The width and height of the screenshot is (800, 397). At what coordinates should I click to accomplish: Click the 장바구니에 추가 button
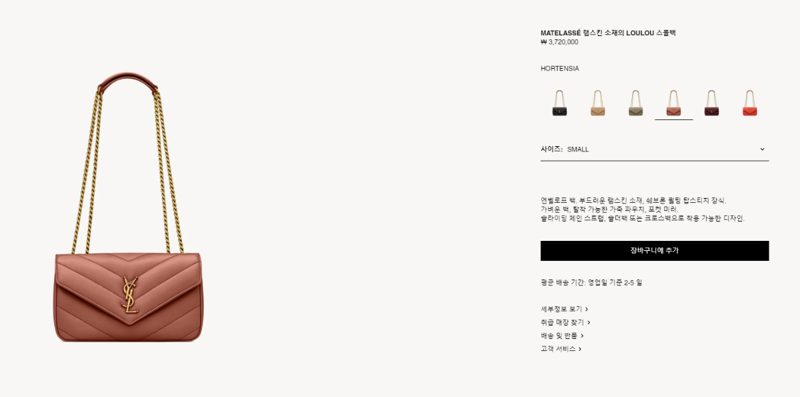point(655,251)
